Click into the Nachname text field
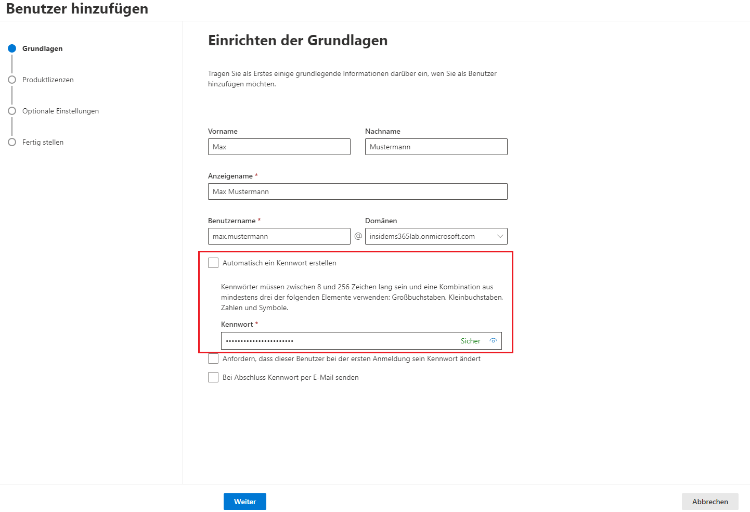 pos(436,147)
